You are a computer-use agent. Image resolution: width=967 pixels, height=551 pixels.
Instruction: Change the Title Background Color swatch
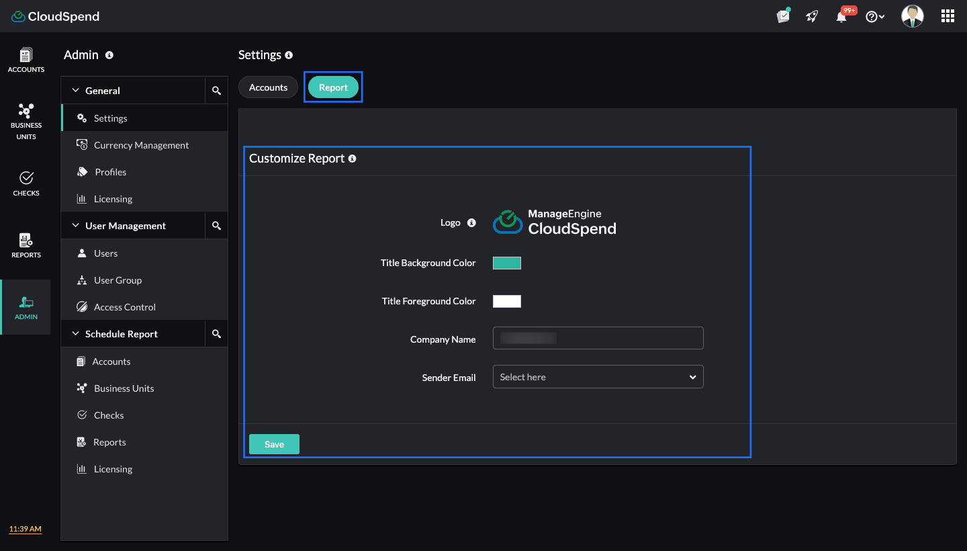[507, 263]
